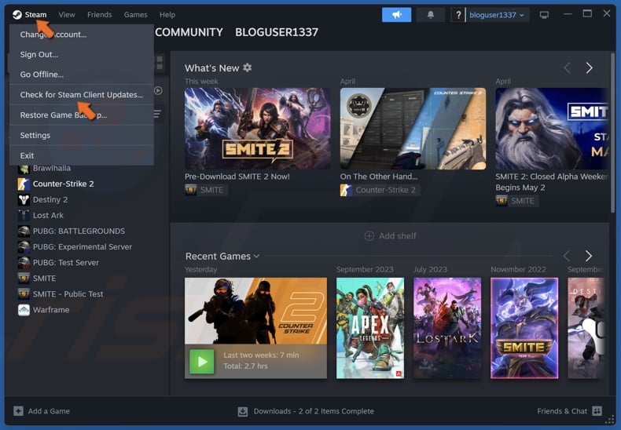This screenshot has height=430, width=621.
Task: Open Pre-Download SMITE 2 Now news image
Action: click(257, 129)
